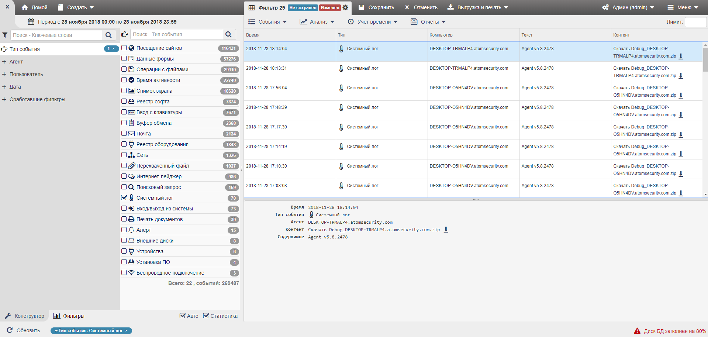Click download arrow in the 17:56:04 row
708x337 pixels.
pyautogui.click(x=681, y=96)
